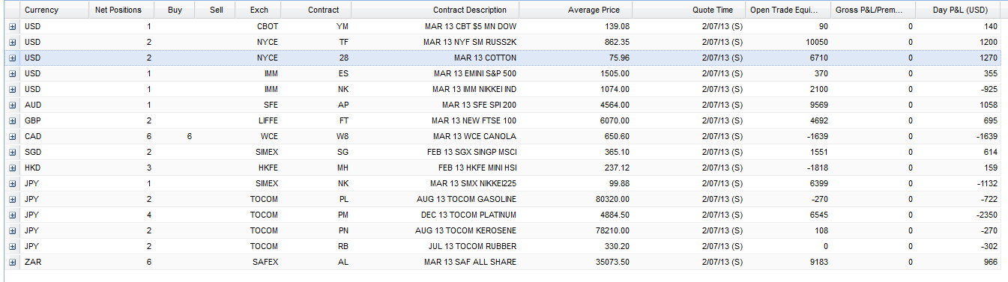Viewport: 1008px width, 282px height.
Task: Sort by Gross P&L/Premium column header
Action: [874, 10]
